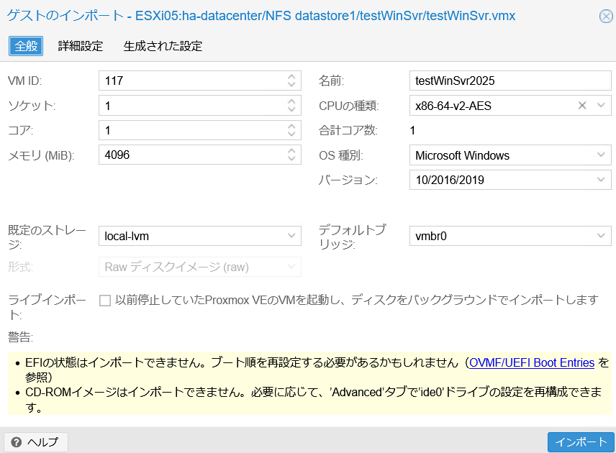Image resolution: width=616 pixels, height=453 pixels.
Task: Expand the local-lvm default storage dropdown
Action: click(291, 235)
